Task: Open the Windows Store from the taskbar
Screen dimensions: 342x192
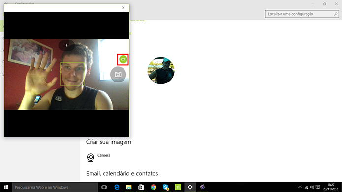Action: click(141, 187)
